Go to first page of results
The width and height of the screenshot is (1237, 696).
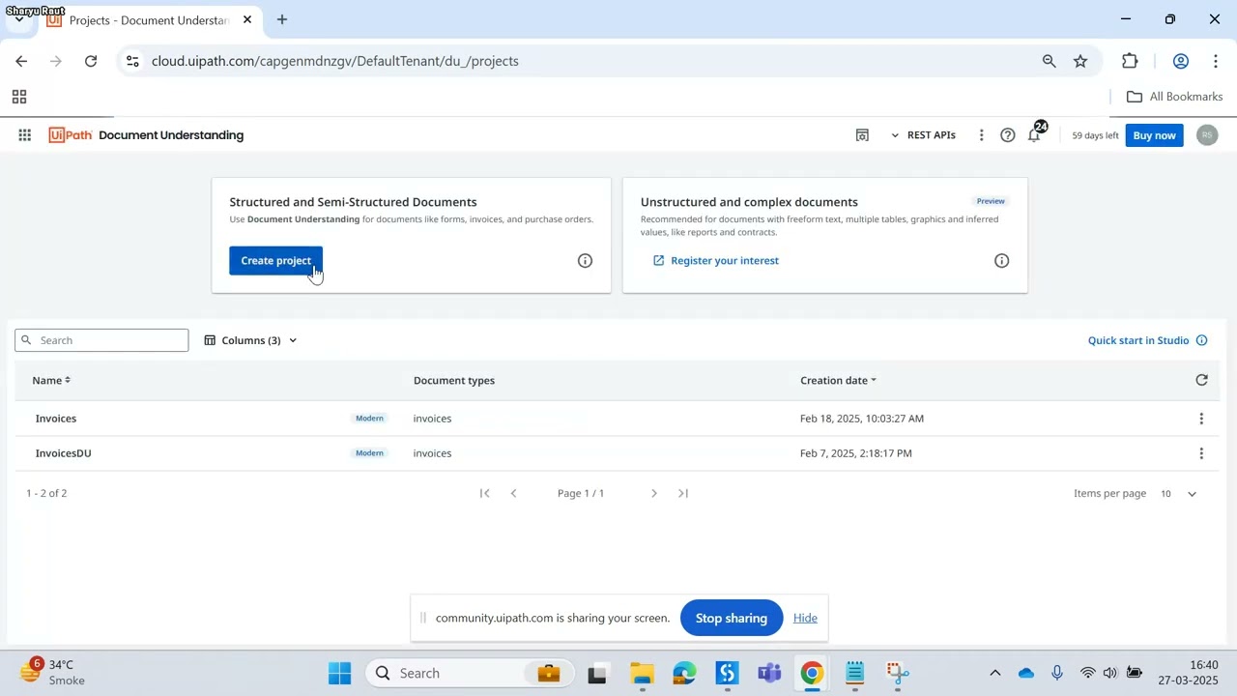pyautogui.click(x=485, y=493)
